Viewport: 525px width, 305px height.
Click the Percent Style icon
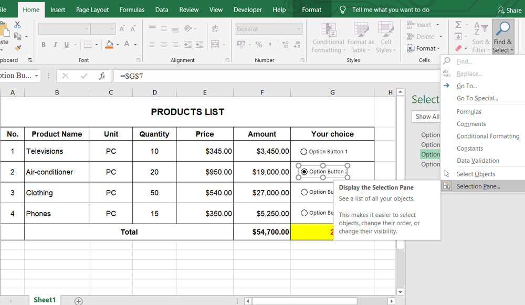point(259,44)
